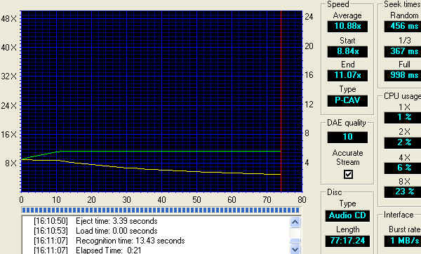Select the Average speed value 10.88x
This screenshot has width=421, height=254.
pyautogui.click(x=347, y=27)
